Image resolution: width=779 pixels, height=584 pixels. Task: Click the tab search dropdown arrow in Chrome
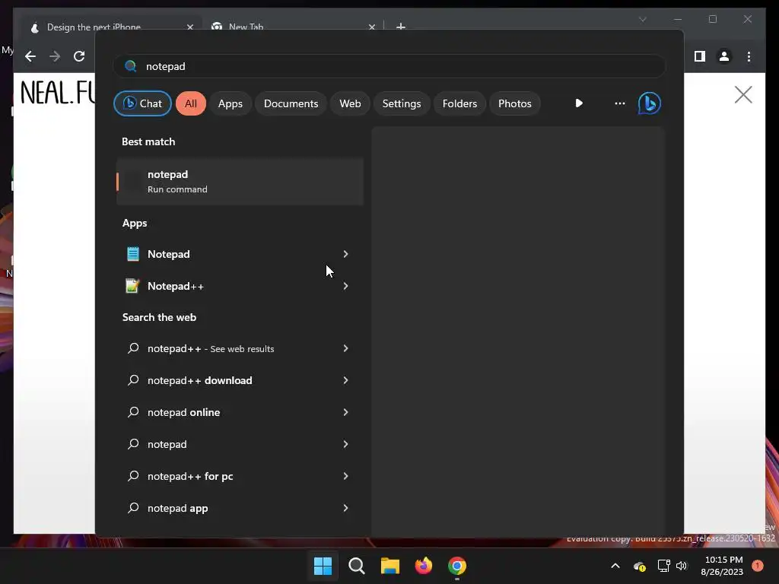tap(643, 19)
